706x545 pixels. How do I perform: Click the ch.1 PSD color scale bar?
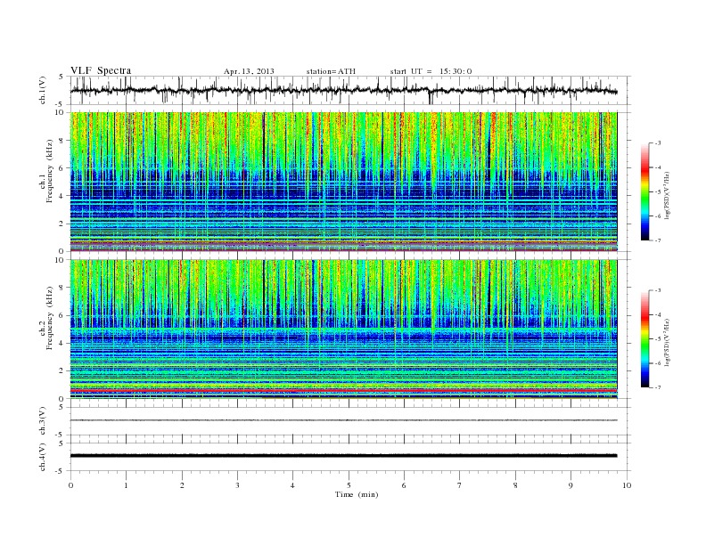tap(645, 191)
